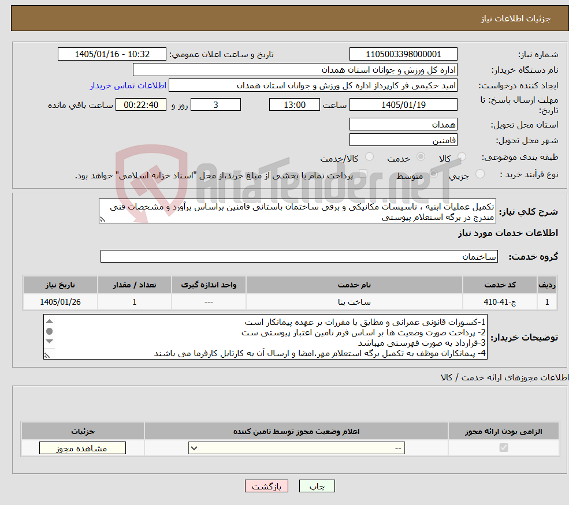Screen dimensions: 569x505
Task: Click service code cell ج-41-410
Action: (x=500, y=302)
